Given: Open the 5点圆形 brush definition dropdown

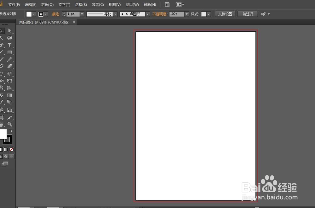Looking at the screenshot, I should tap(147, 14).
